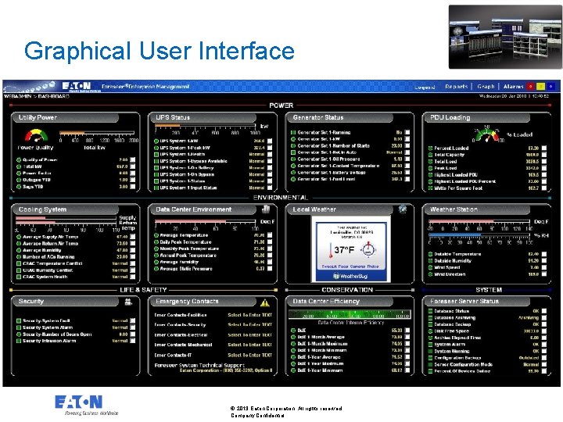The width and height of the screenshot is (563, 422).
Task: Tick the checkbox for UPS System 1-Input Status
Action: coord(270,188)
